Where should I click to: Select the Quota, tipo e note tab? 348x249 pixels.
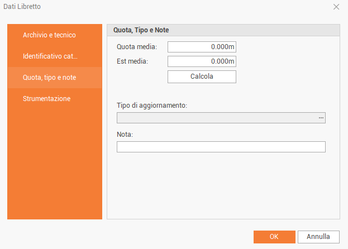pos(49,78)
